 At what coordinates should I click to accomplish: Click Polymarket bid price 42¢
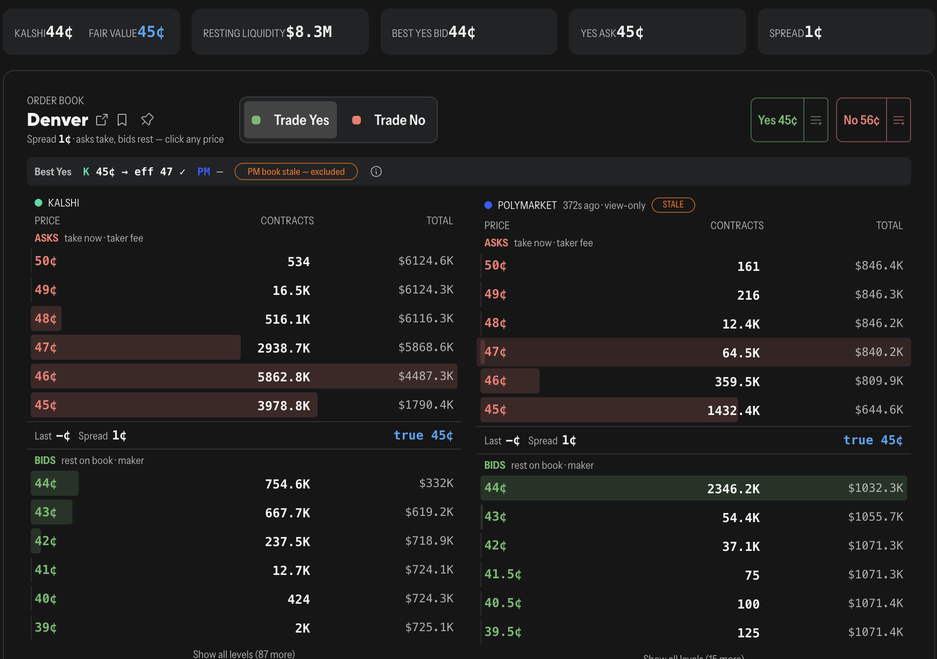click(495, 545)
